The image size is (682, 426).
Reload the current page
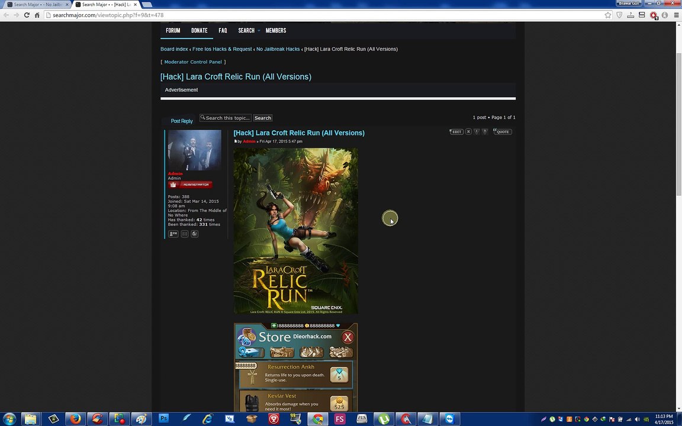[x=27, y=15]
